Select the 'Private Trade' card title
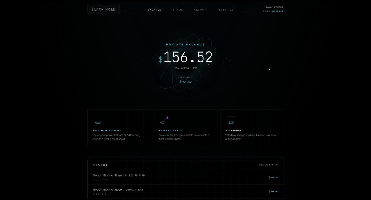This screenshot has height=200, width=371. point(171,130)
